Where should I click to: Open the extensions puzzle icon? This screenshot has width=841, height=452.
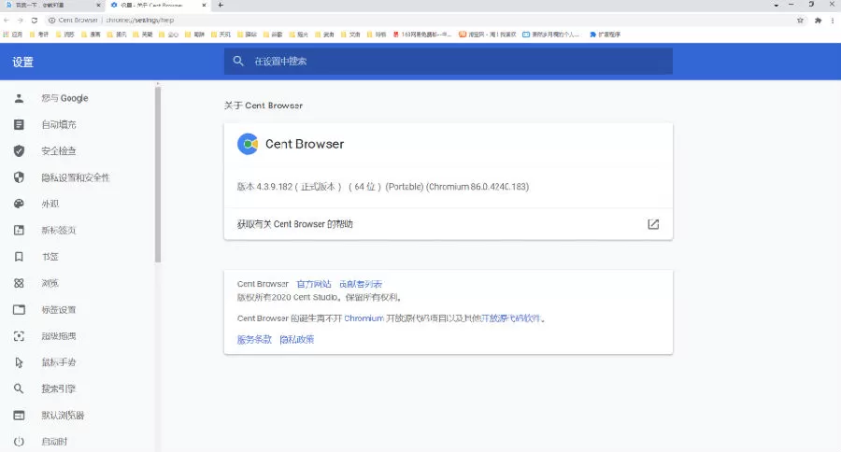pyautogui.click(x=818, y=21)
